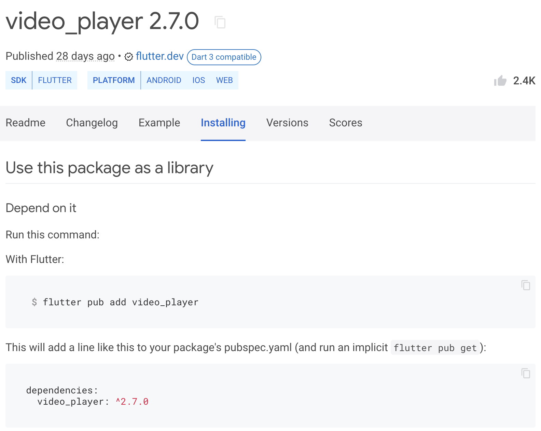This screenshot has height=431, width=541.
Task: Open the Readme tab
Action: [26, 123]
